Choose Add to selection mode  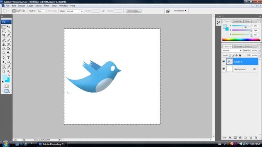point(17,11)
